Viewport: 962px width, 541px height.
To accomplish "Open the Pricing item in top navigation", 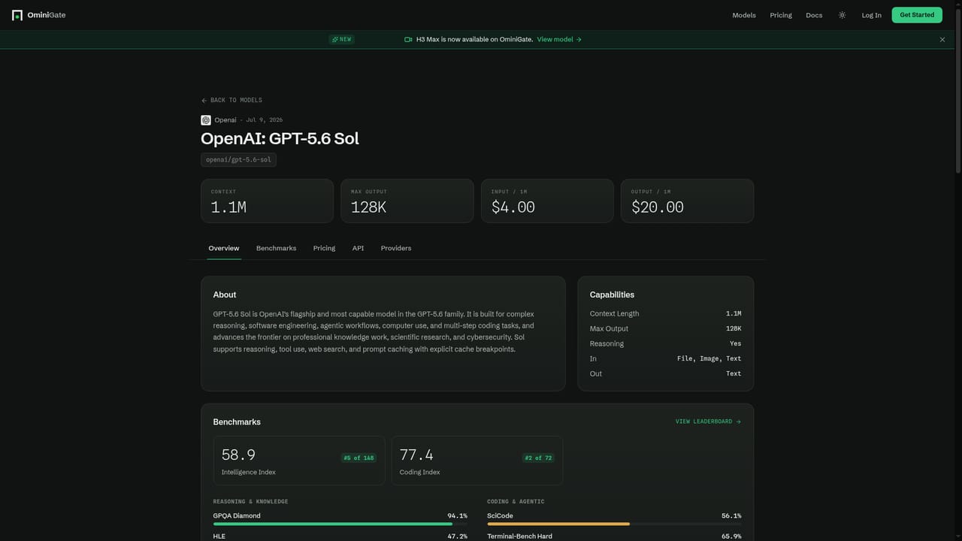I will point(781,15).
